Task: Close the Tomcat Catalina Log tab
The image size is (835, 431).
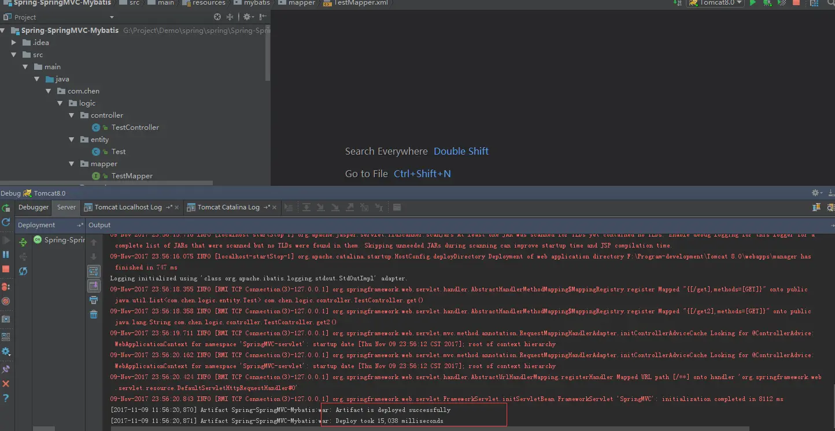Action: coord(275,207)
